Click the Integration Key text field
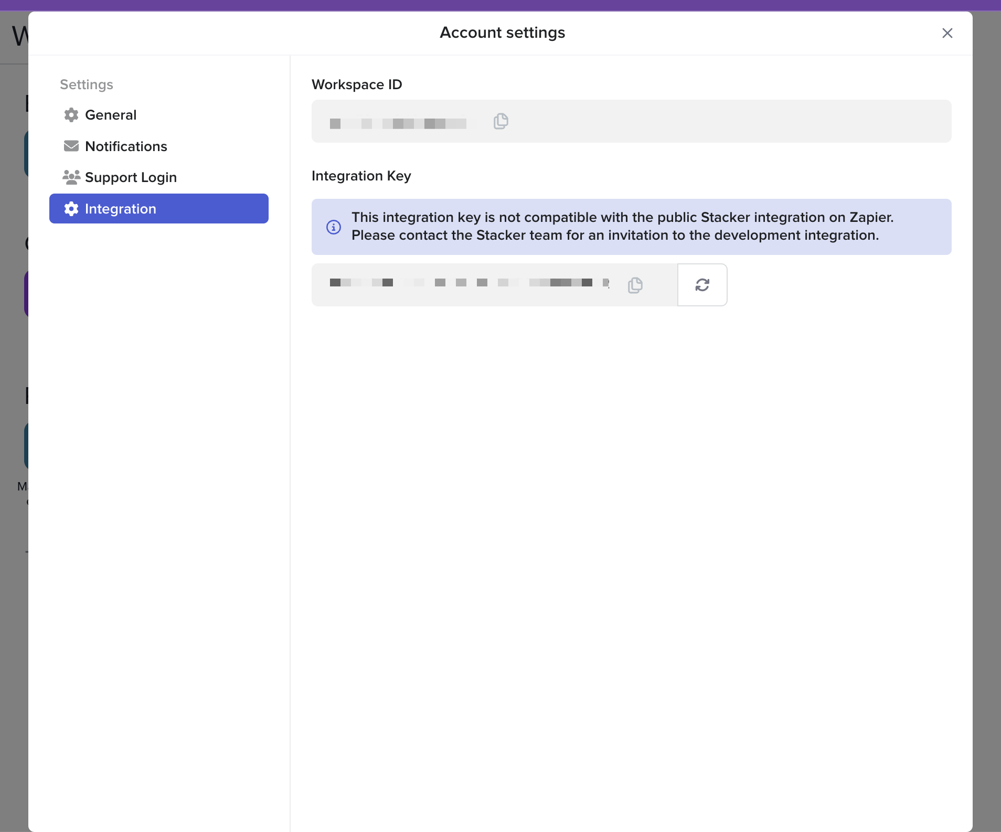The image size is (1001, 832). point(472,285)
